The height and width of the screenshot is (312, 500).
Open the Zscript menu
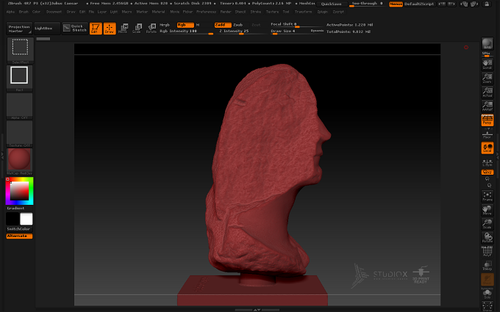[338, 12]
